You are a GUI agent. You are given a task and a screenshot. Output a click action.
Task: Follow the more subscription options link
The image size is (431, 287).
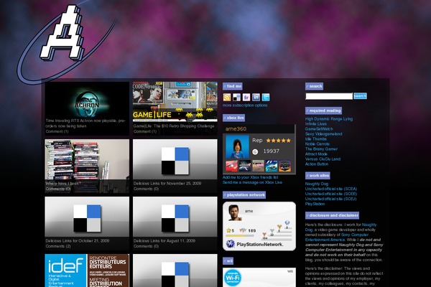click(x=245, y=105)
